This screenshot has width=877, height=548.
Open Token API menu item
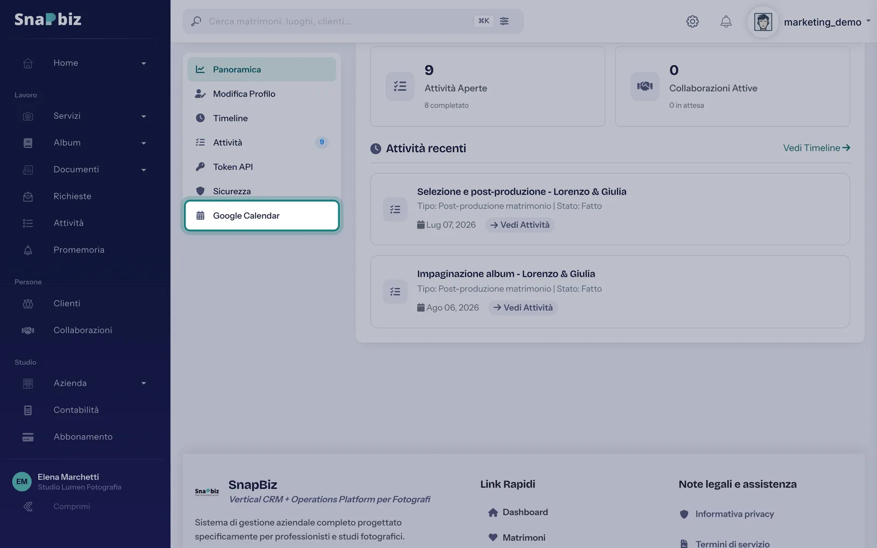pos(261,167)
